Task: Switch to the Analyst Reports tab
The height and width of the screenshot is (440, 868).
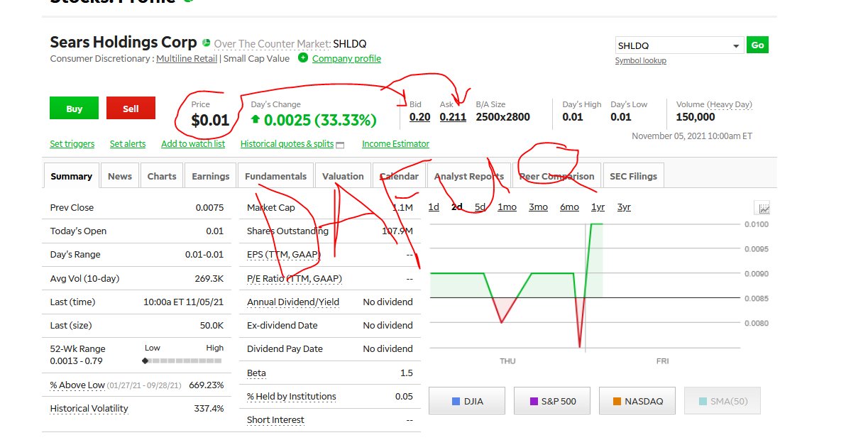Action: pos(469,176)
